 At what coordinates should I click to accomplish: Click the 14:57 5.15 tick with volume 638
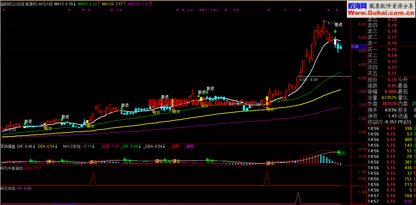pos(391,201)
